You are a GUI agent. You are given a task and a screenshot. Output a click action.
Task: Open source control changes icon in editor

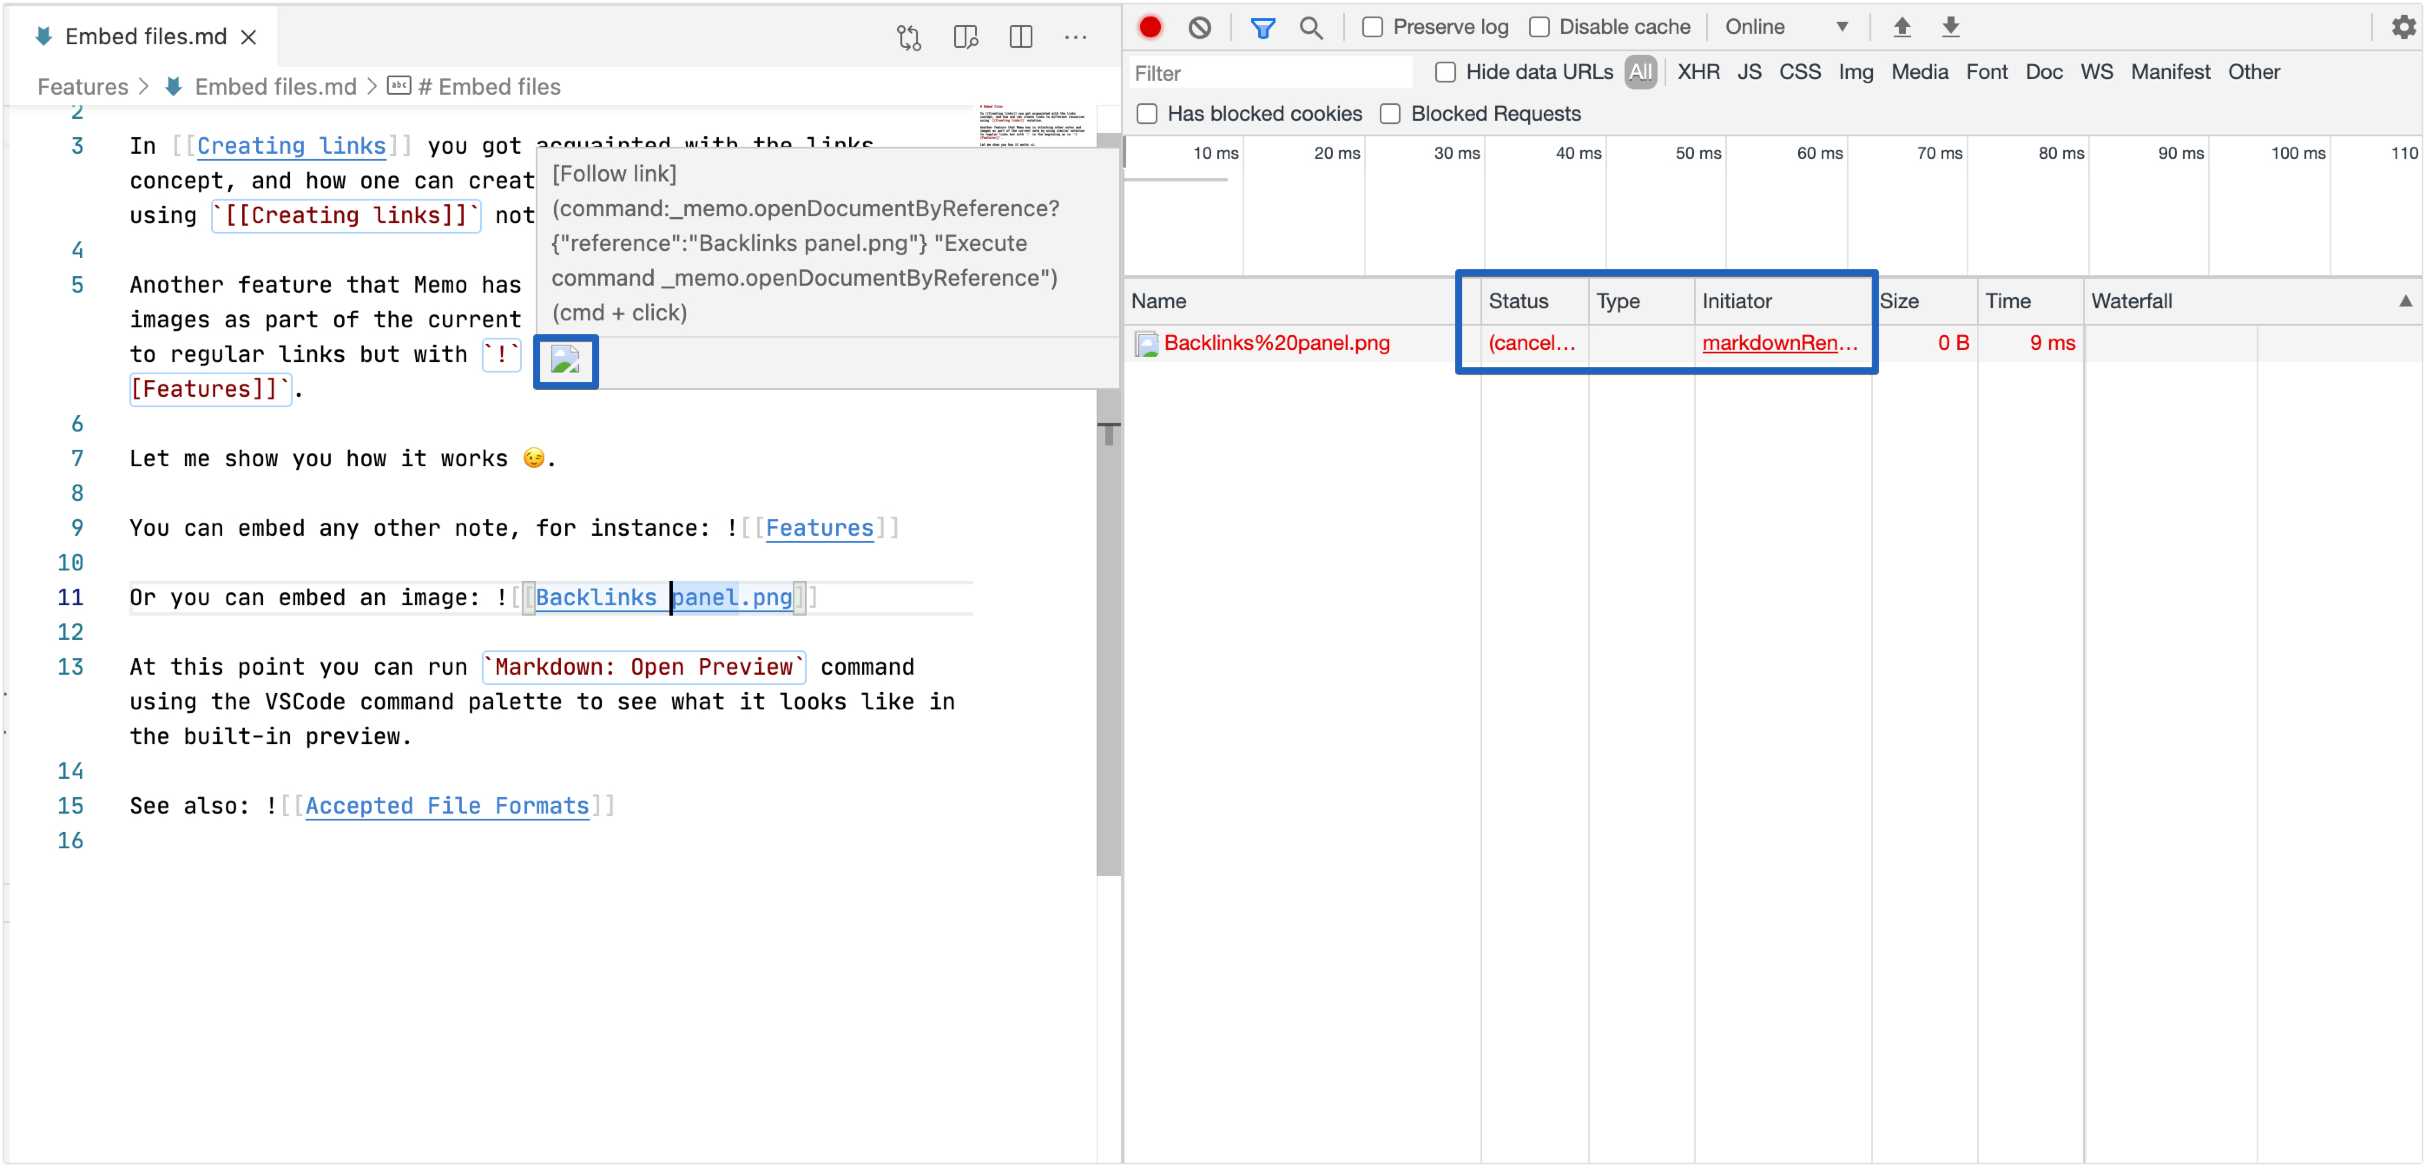(x=909, y=38)
